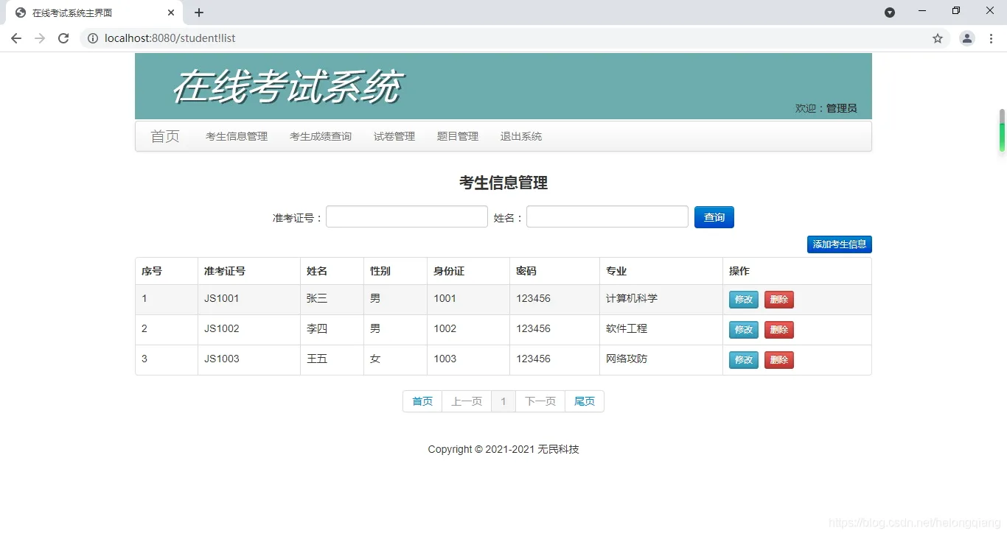Click 删除 for student 李四
This screenshot has height=536, width=1007.
point(779,330)
